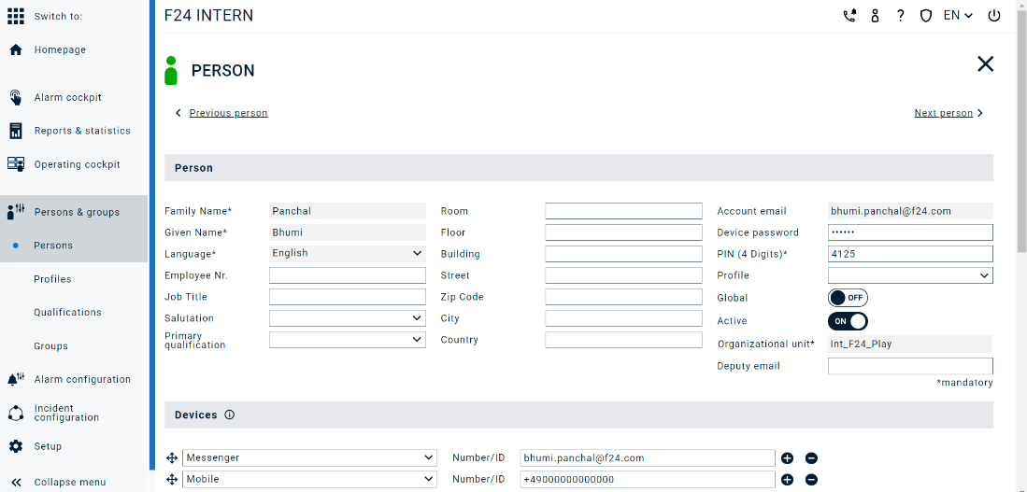Open Operating cockpit menu item
The image size is (1027, 492).
click(77, 164)
